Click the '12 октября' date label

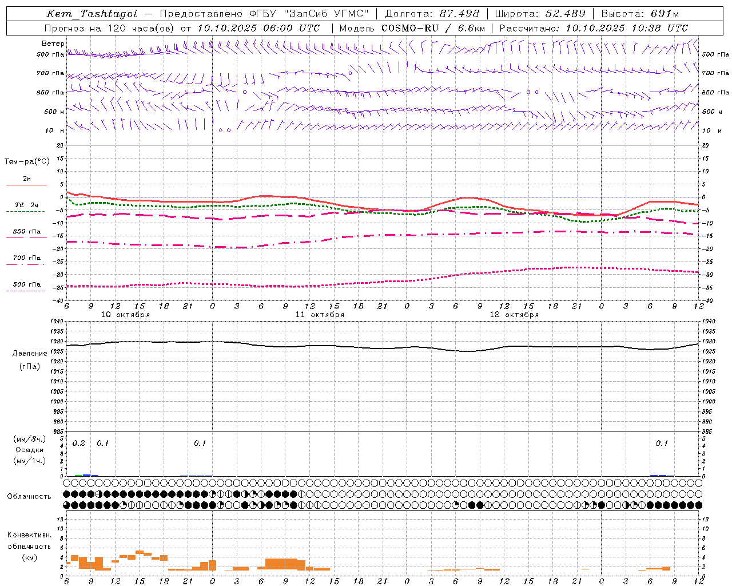[514, 315]
